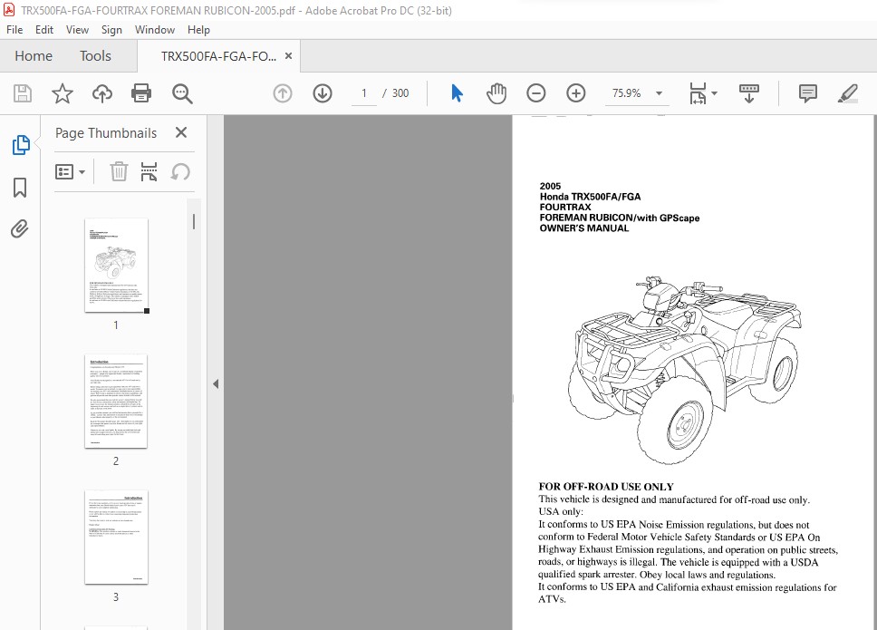Image resolution: width=877 pixels, height=630 pixels.
Task: Open the Attachments paperclip icon
Action: 20,228
